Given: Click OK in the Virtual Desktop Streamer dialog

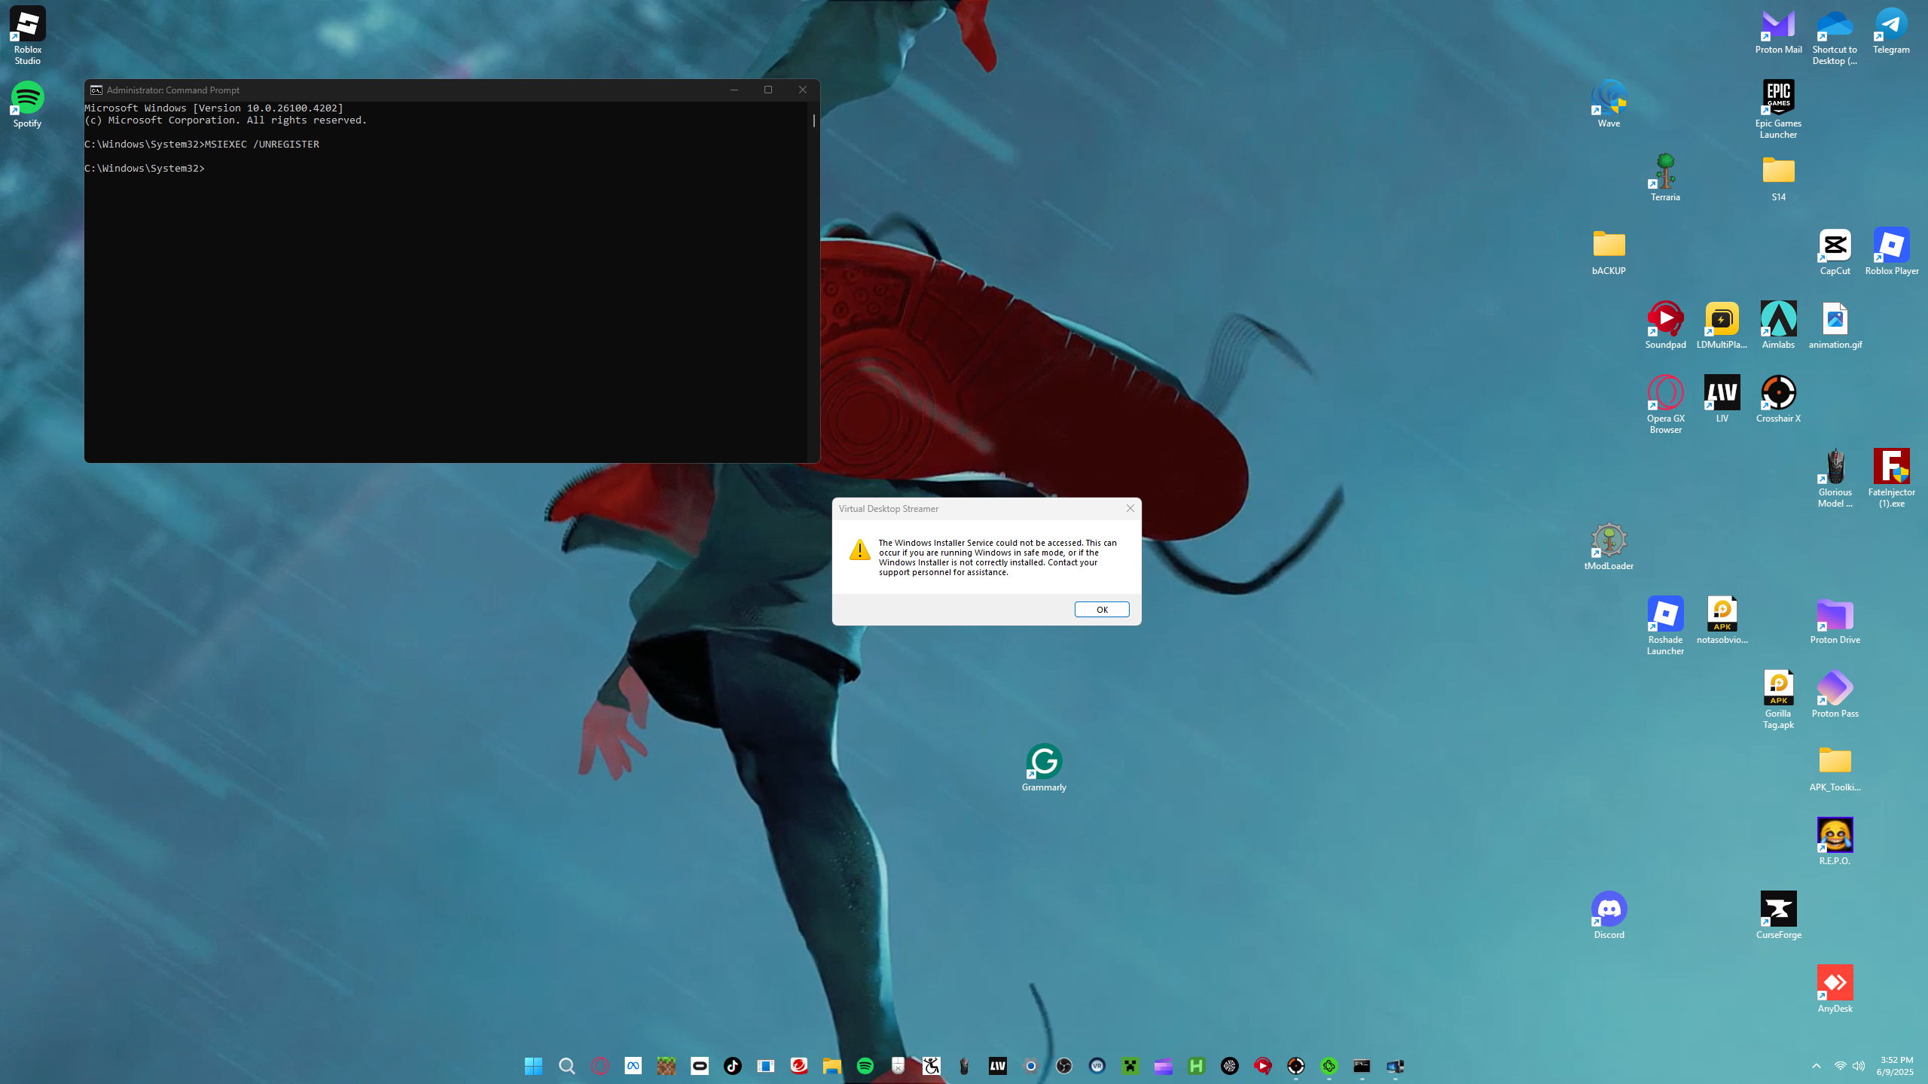Looking at the screenshot, I should [x=1101, y=609].
